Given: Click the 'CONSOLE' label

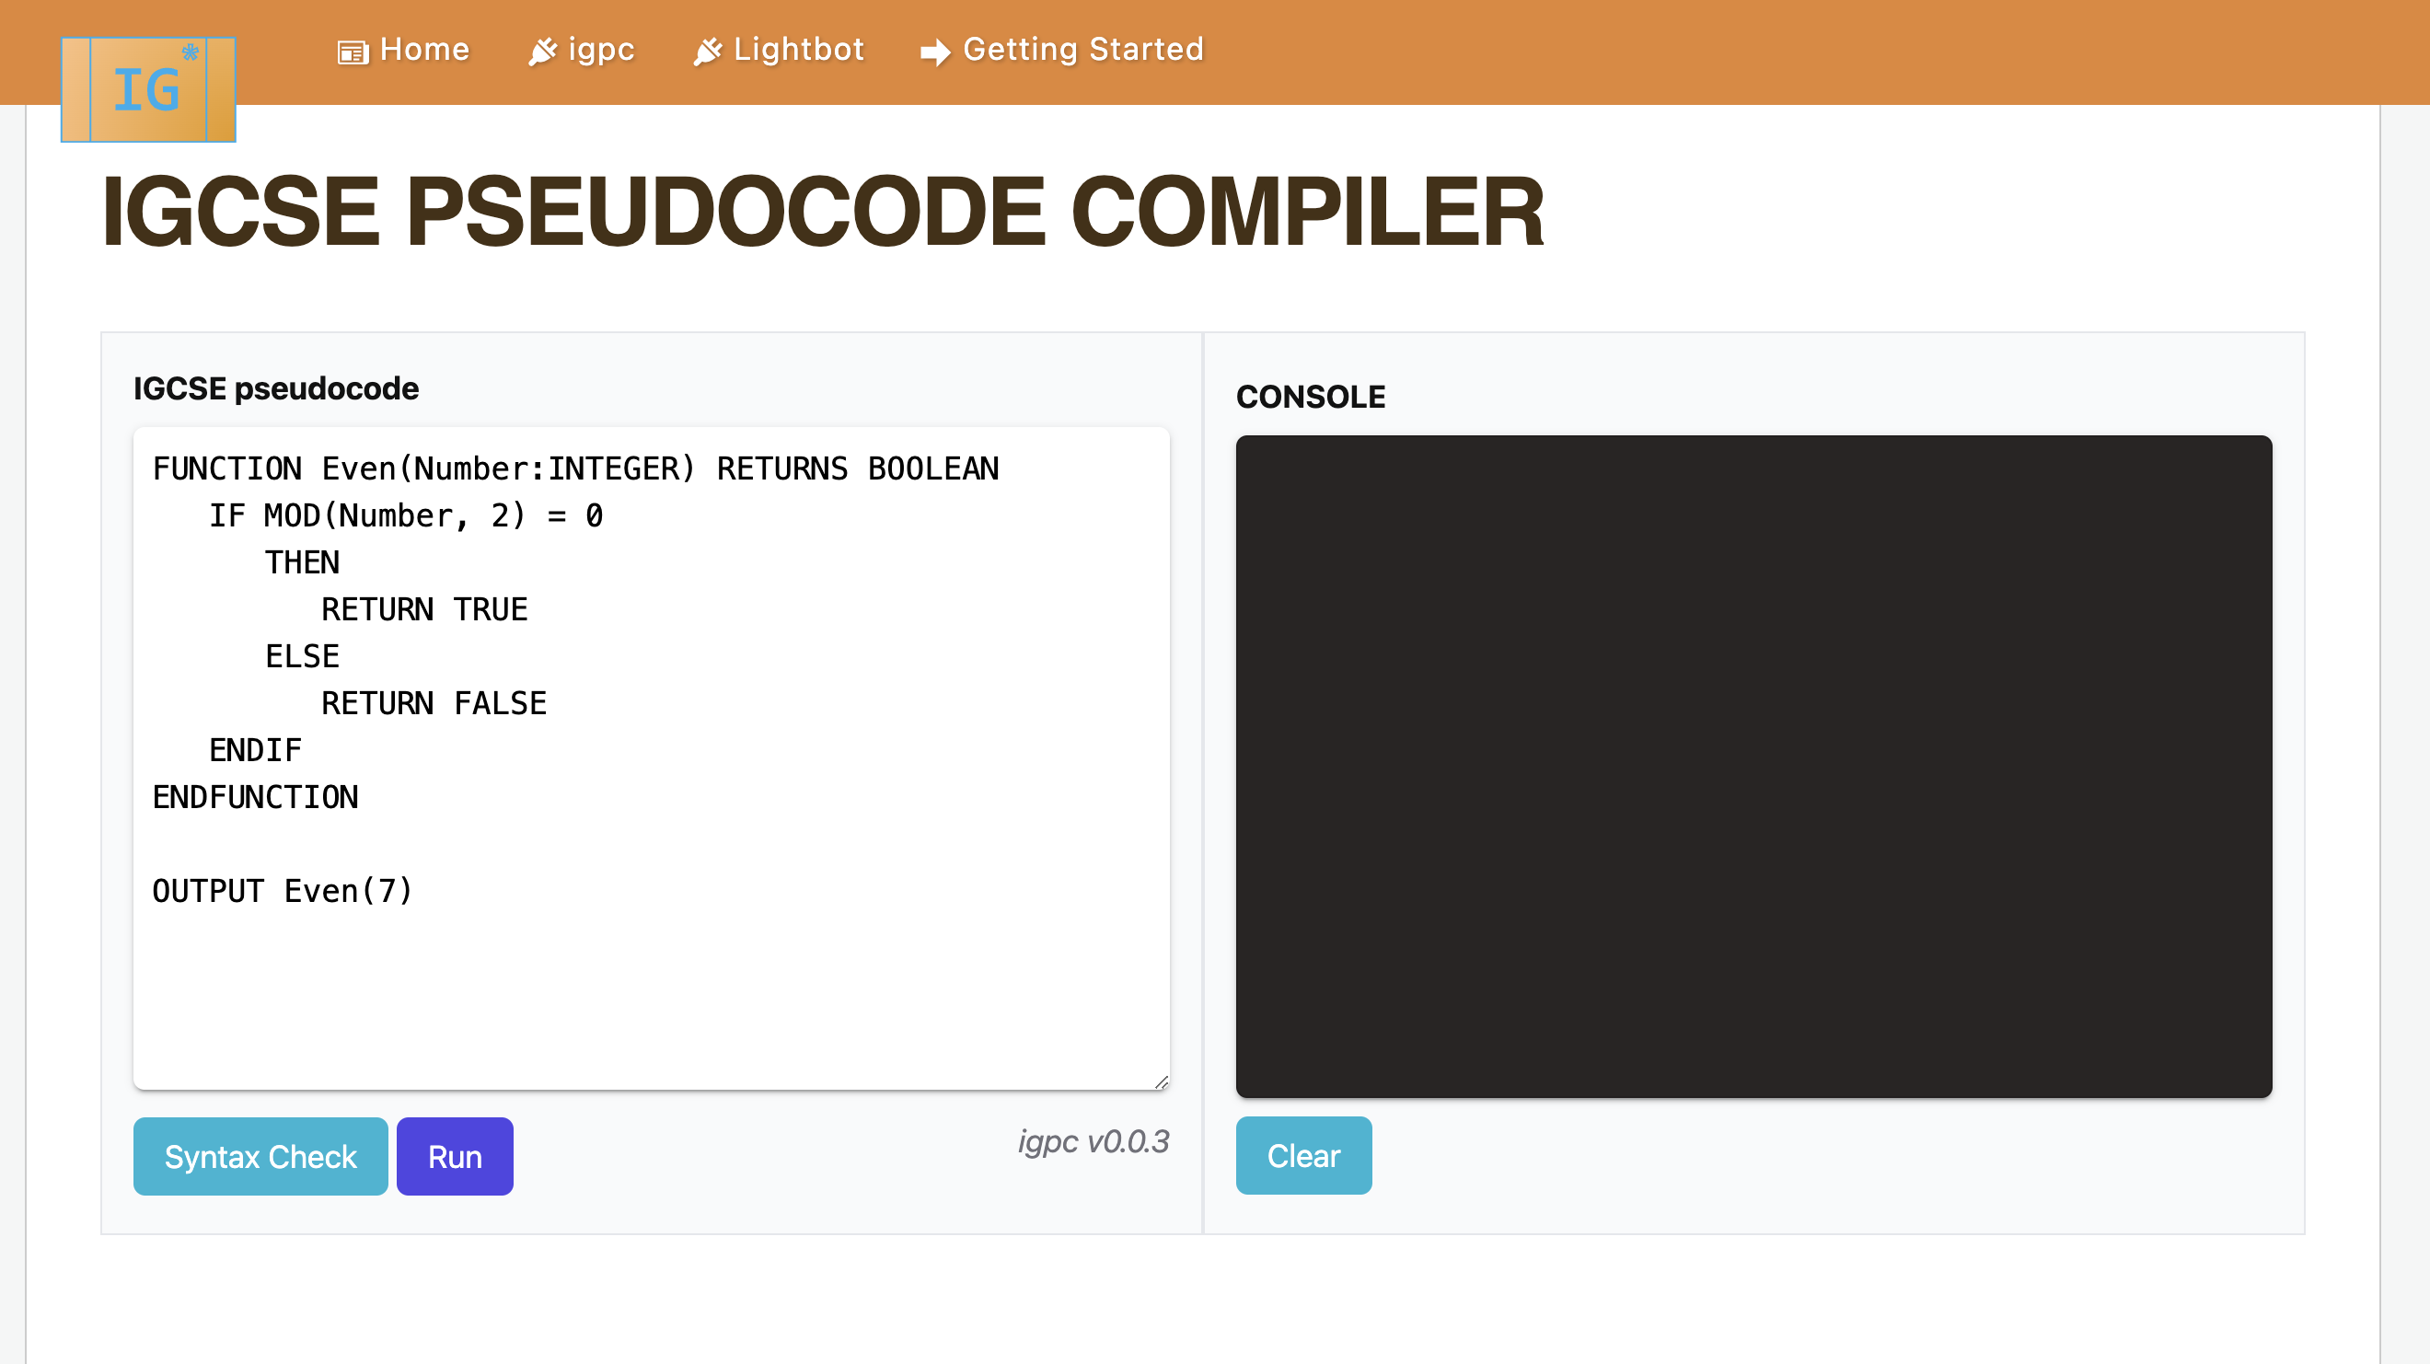Looking at the screenshot, I should pos(1312,397).
